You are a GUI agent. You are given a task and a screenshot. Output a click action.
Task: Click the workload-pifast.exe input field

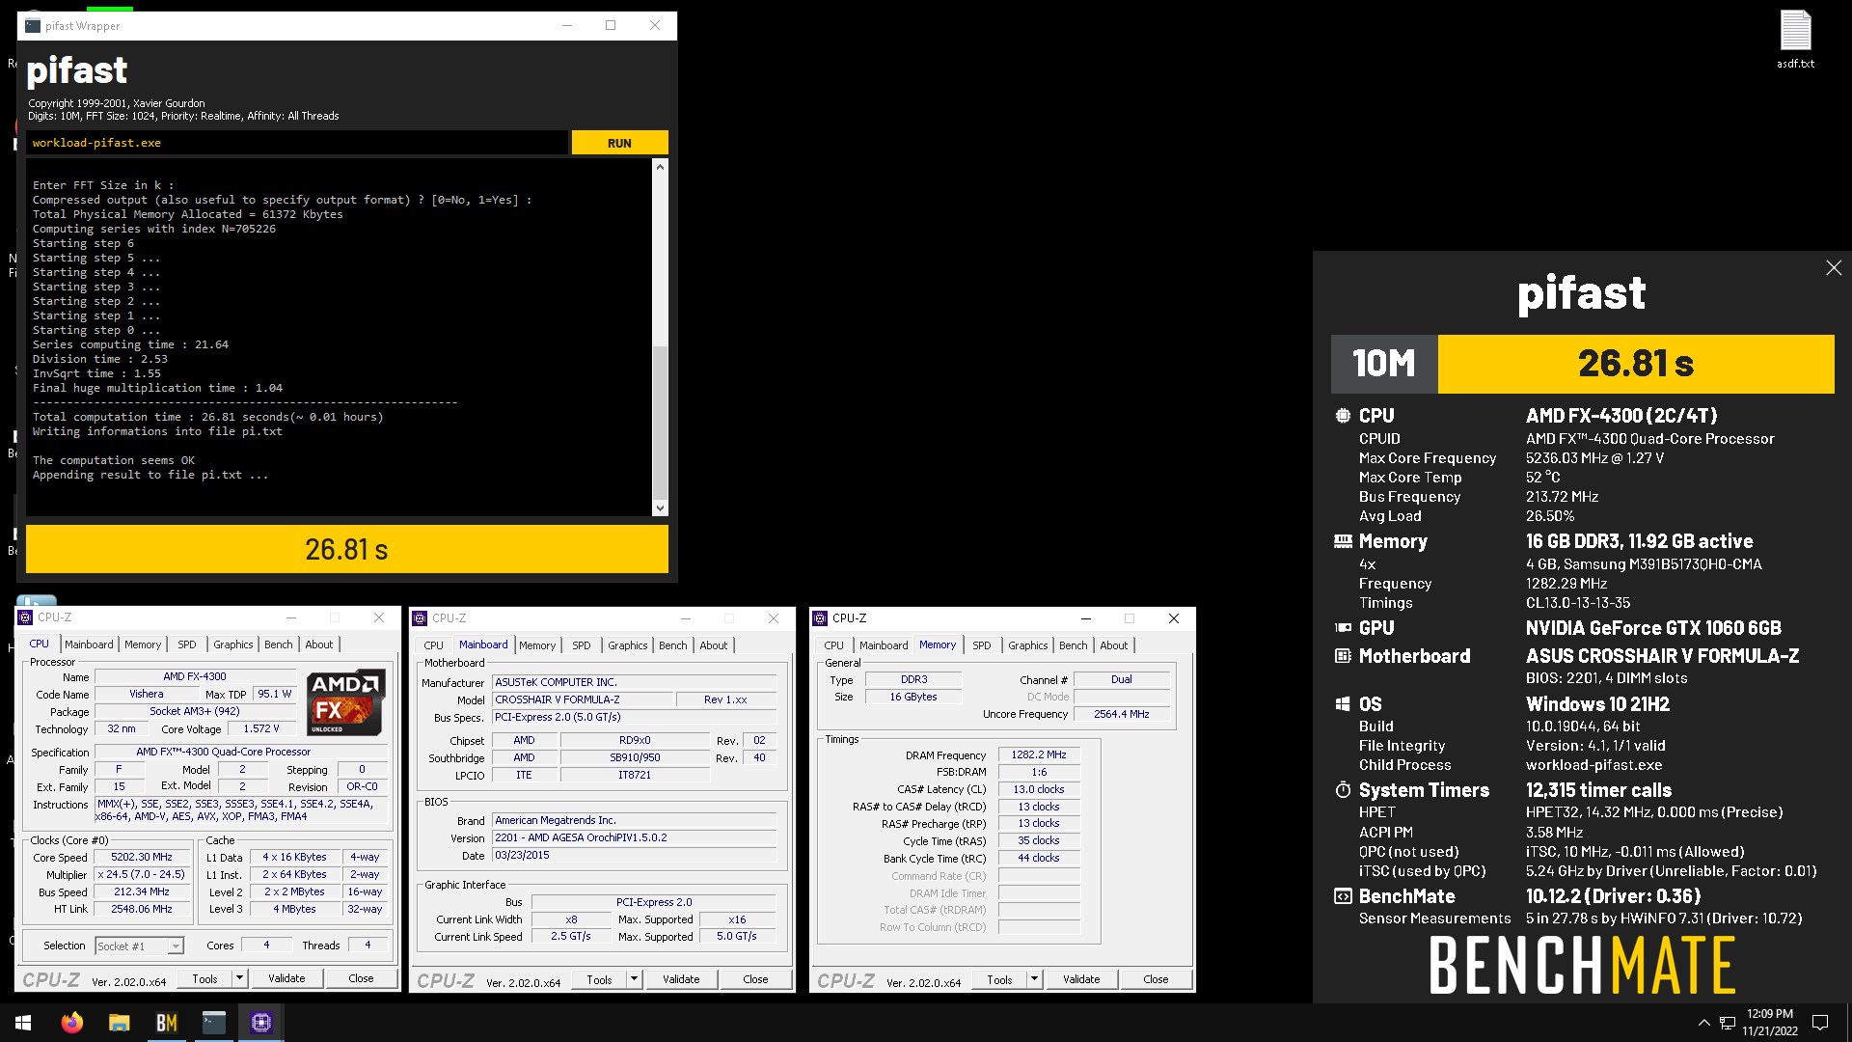pos(297,143)
